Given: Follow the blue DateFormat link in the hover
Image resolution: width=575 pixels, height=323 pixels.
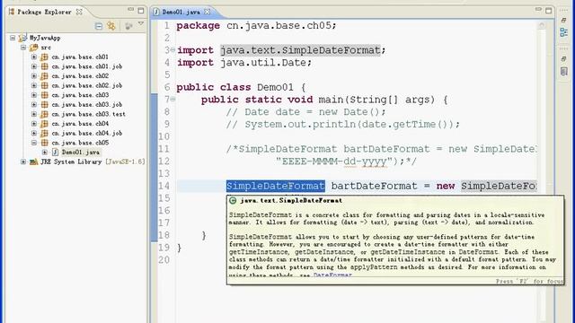Looking at the screenshot, I should click(x=332, y=275).
